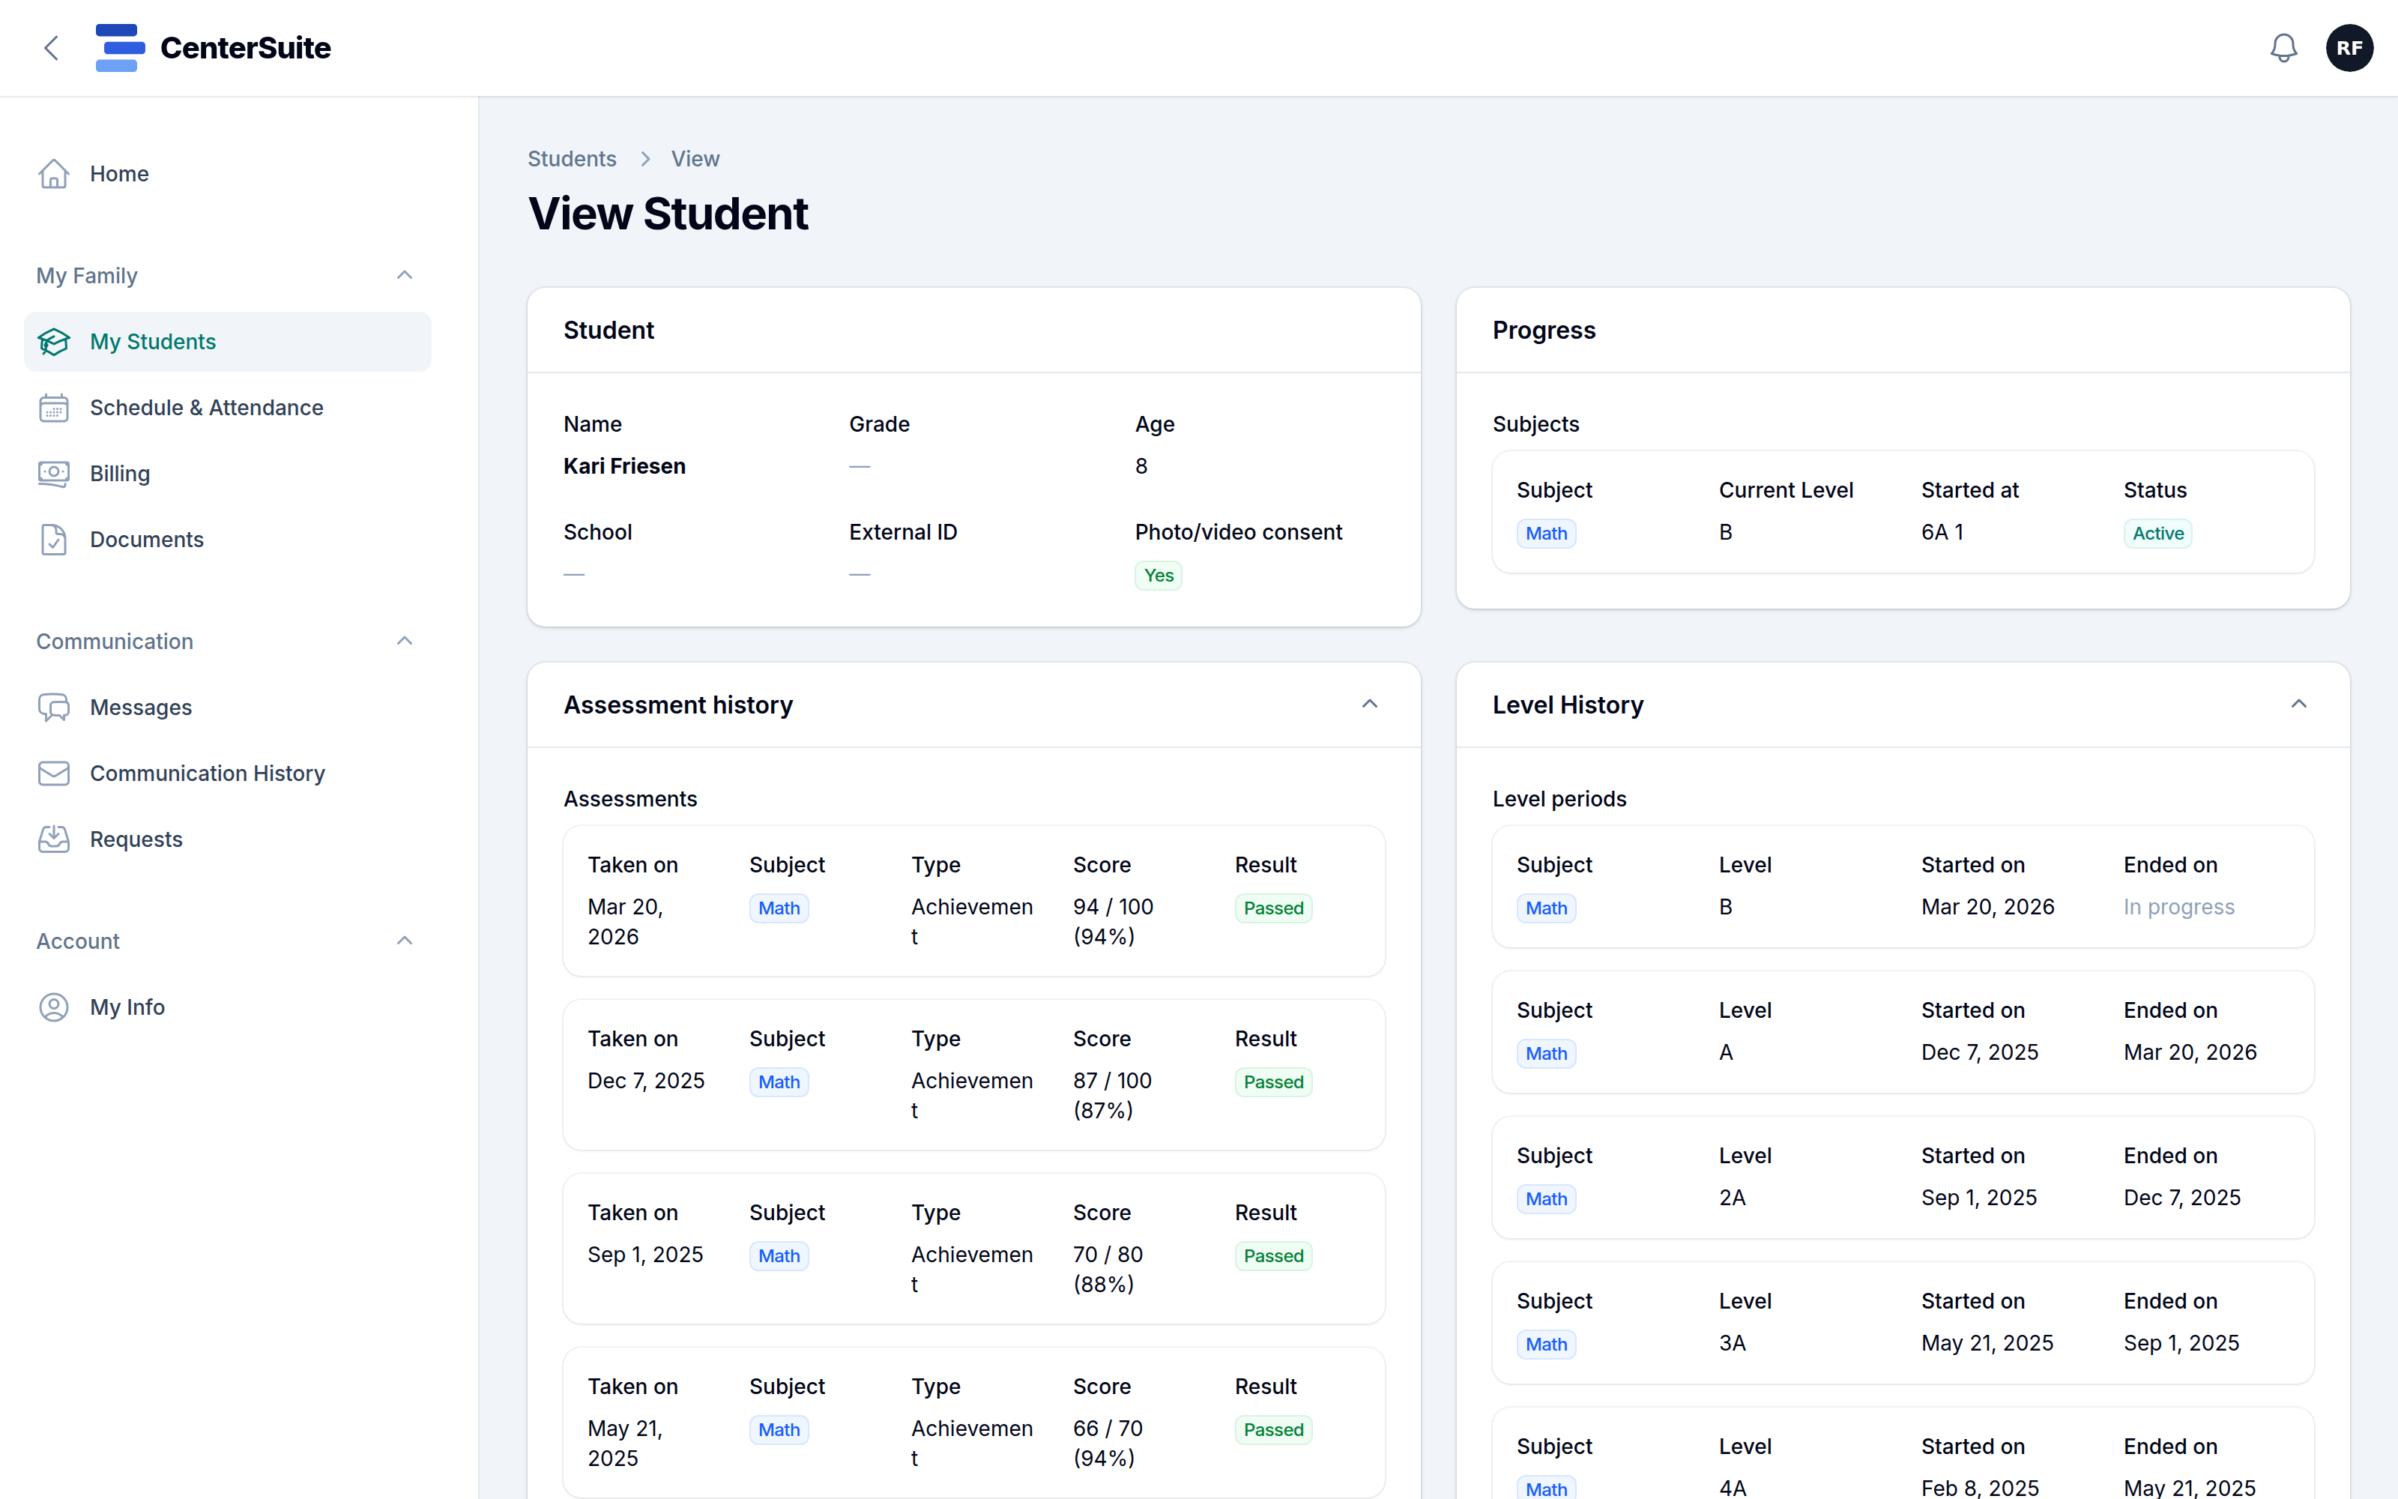Image resolution: width=2398 pixels, height=1499 pixels.
Task: Open the RF user avatar menu
Action: [x=2349, y=47]
